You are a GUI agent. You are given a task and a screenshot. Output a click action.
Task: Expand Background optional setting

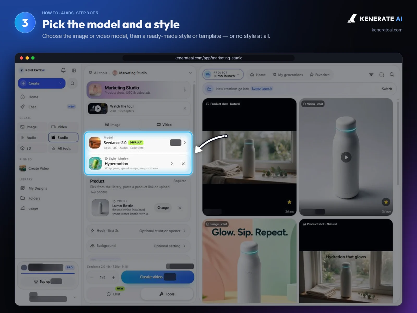(138, 246)
